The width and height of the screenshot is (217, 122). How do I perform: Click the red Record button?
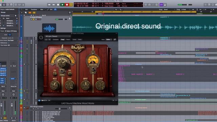pos(67,5)
